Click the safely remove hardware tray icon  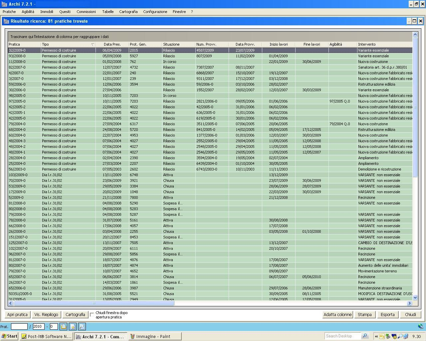click(x=388, y=336)
